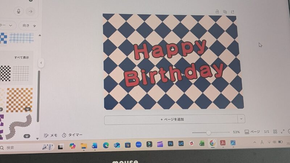Click すべて表示 to show all results
This screenshot has width=290, height=163.
tap(21, 58)
